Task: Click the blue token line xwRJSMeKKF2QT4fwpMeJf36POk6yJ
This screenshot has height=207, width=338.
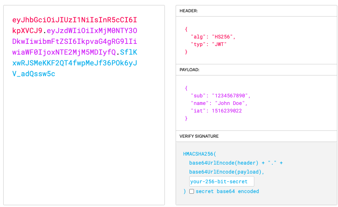Action: 75,63
